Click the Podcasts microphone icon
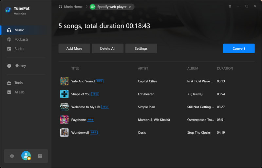 (9, 40)
